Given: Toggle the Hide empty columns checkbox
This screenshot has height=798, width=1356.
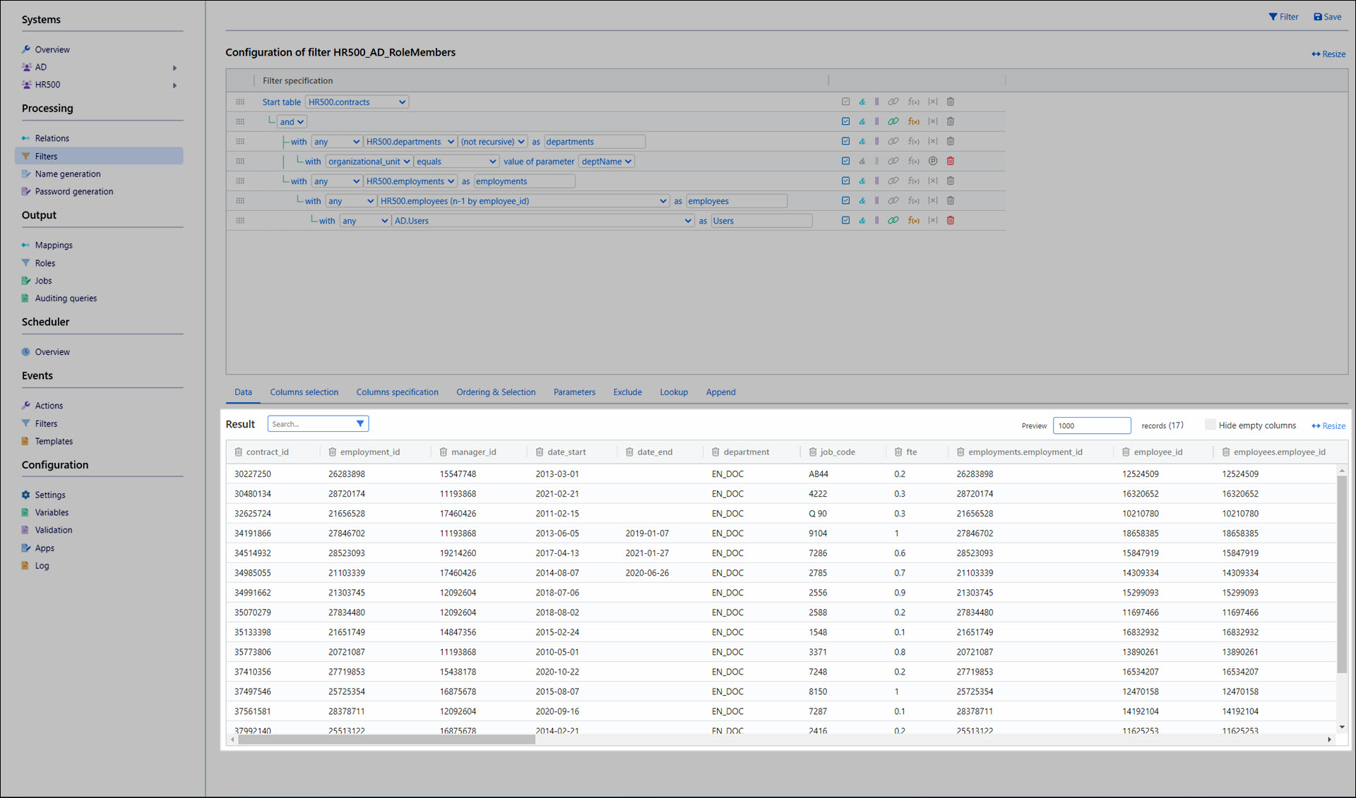Looking at the screenshot, I should coord(1210,425).
